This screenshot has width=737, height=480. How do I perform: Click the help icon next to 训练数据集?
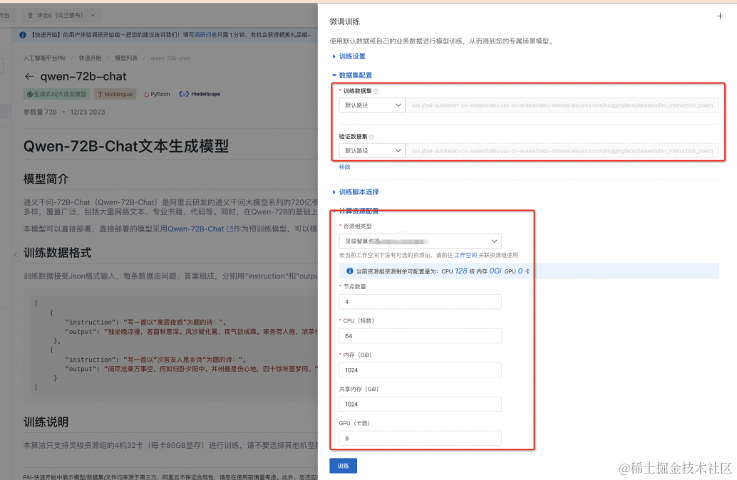(x=376, y=92)
